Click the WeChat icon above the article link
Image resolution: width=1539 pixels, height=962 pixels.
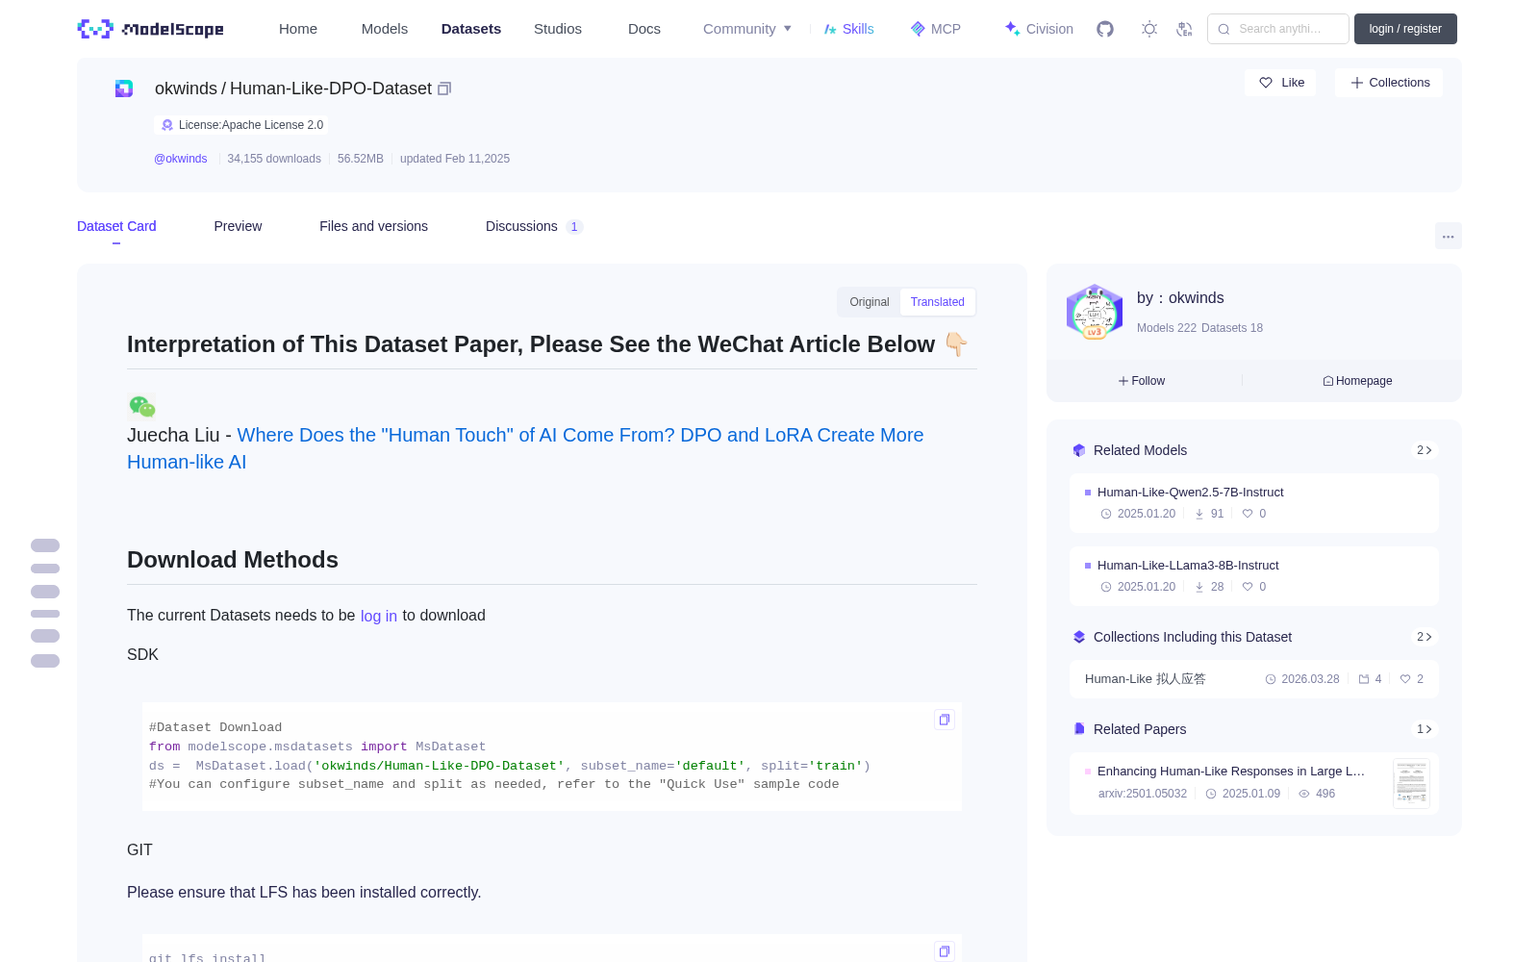(142, 407)
